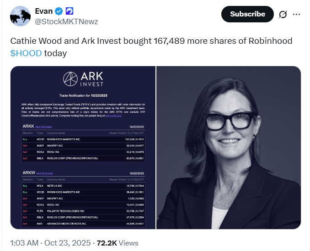Open the Grok explain post icon
Screen dimensions: 310x251
(283, 14)
